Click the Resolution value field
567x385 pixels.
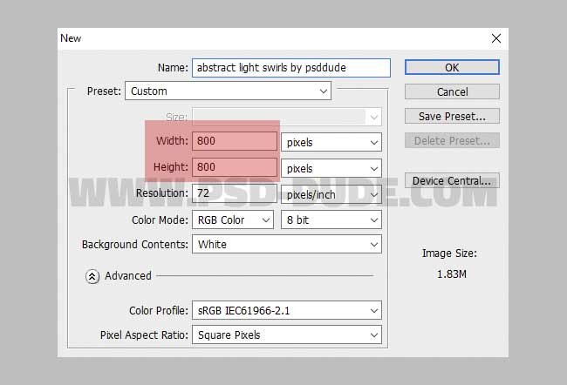coord(236,193)
